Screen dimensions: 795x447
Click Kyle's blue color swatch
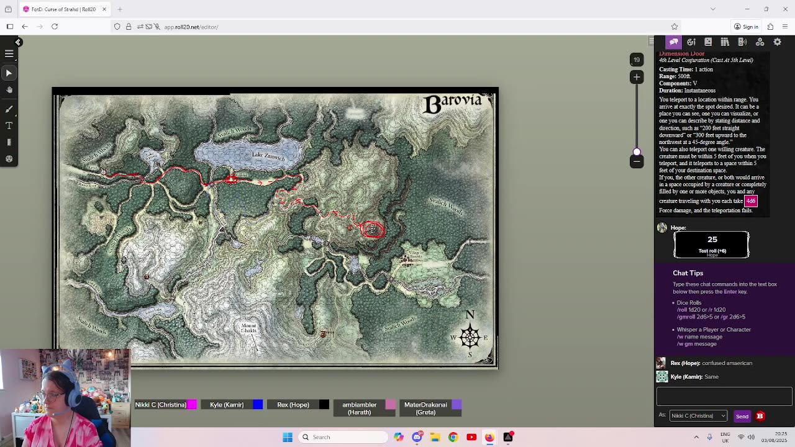point(258,405)
